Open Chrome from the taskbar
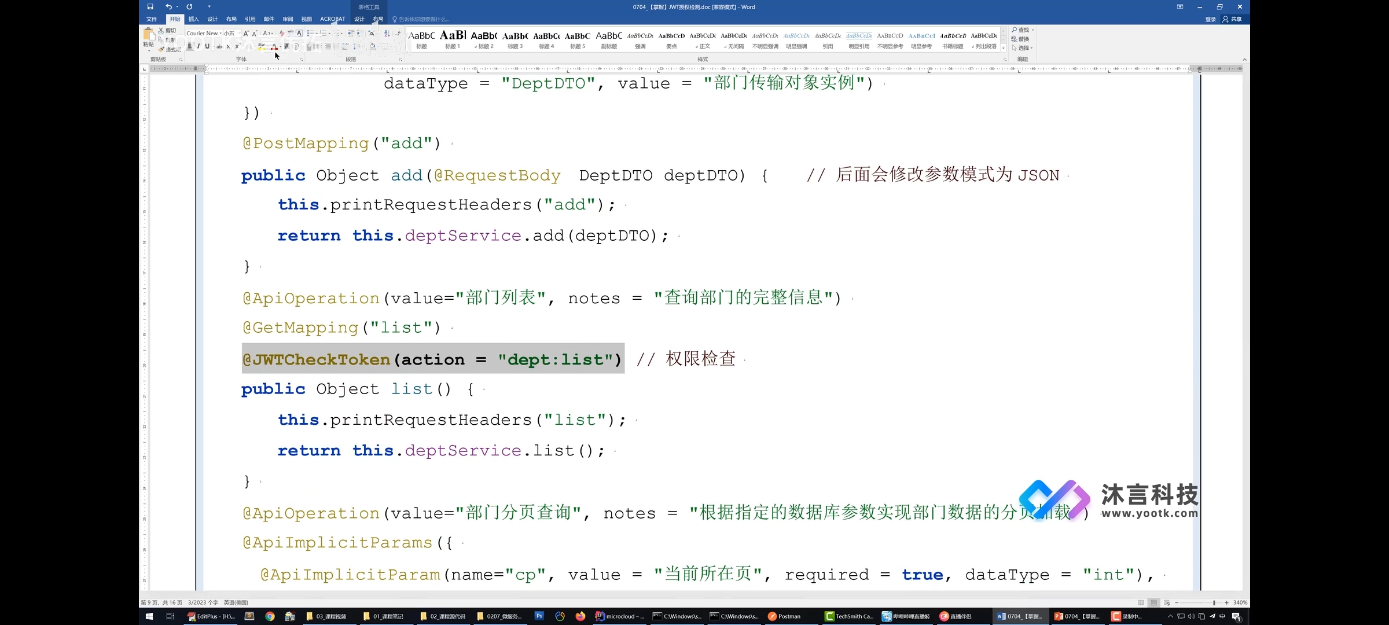 point(270,616)
